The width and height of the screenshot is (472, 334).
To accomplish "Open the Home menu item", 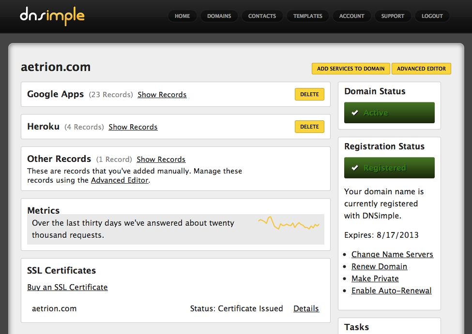I will 182,16.
